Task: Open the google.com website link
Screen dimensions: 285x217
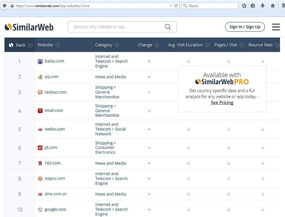Action: coord(55,209)
